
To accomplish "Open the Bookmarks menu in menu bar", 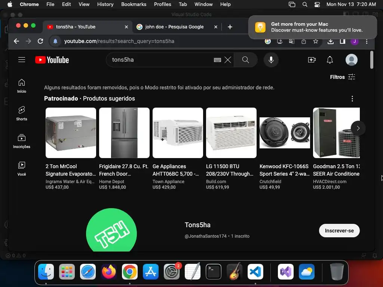I will click(x=134, y=4).
